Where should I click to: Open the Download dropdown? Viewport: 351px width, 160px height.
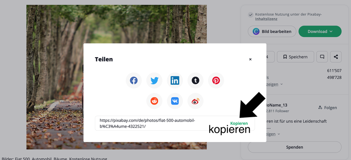tap(320, 32)
